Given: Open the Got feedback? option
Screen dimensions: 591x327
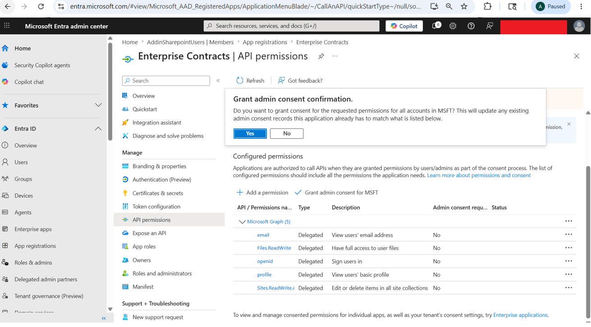Looking at the screenshot, I should [x=300, y=81].
